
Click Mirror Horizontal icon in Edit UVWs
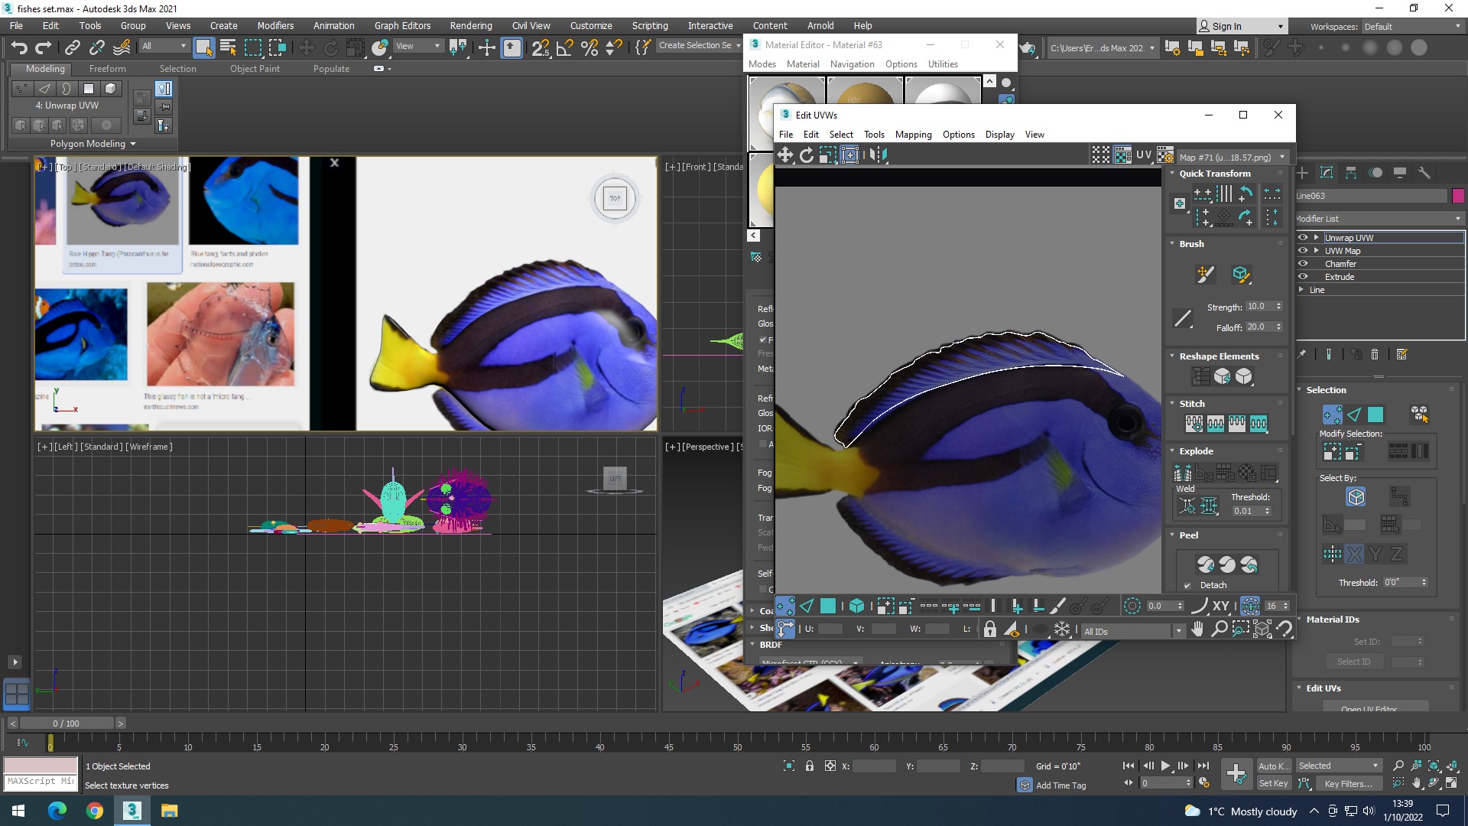879,155
